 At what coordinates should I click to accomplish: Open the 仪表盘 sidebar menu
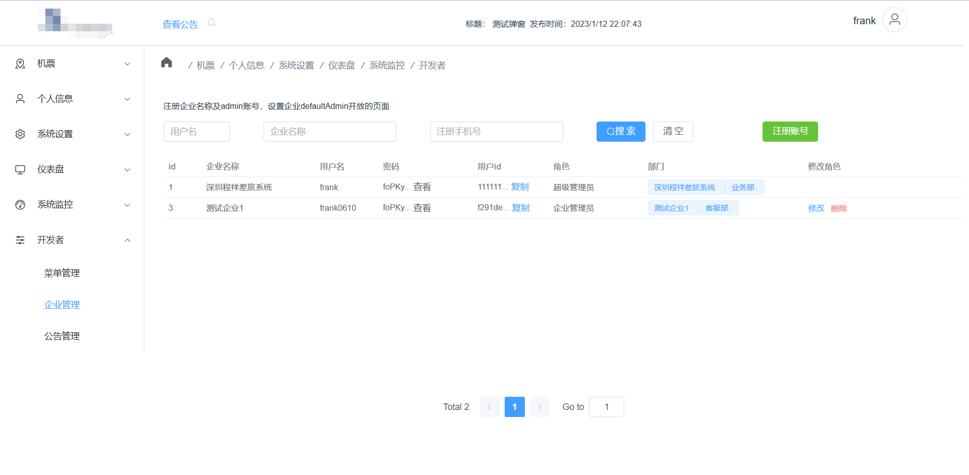tap(72, 169)
